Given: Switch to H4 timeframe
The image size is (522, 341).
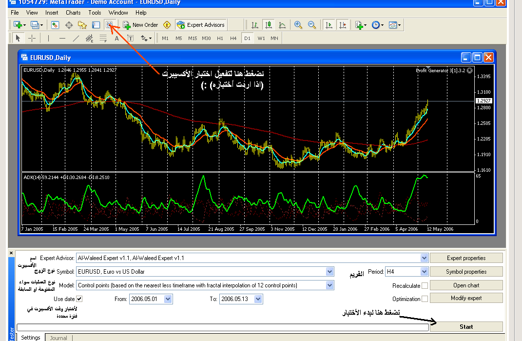Looking at the screenshot, I should tap(233, 39).
